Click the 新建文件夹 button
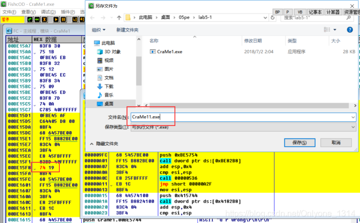Screen dimensions: 360x223 tap(127, 30)
